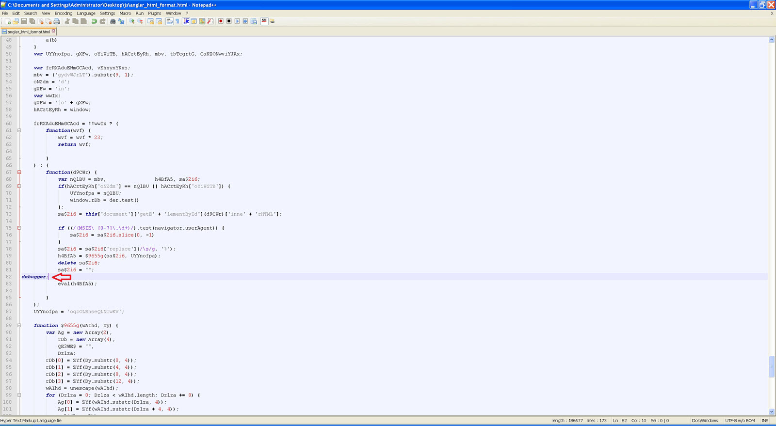The height and width of the screenshot is (426, 776).
Task: Toggle word wrap toolbar button
Action: click(x=169, y=21)
